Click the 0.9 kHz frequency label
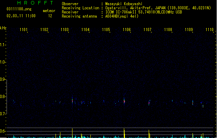Viewport: 217px width, 138px height. click(2, 79)
